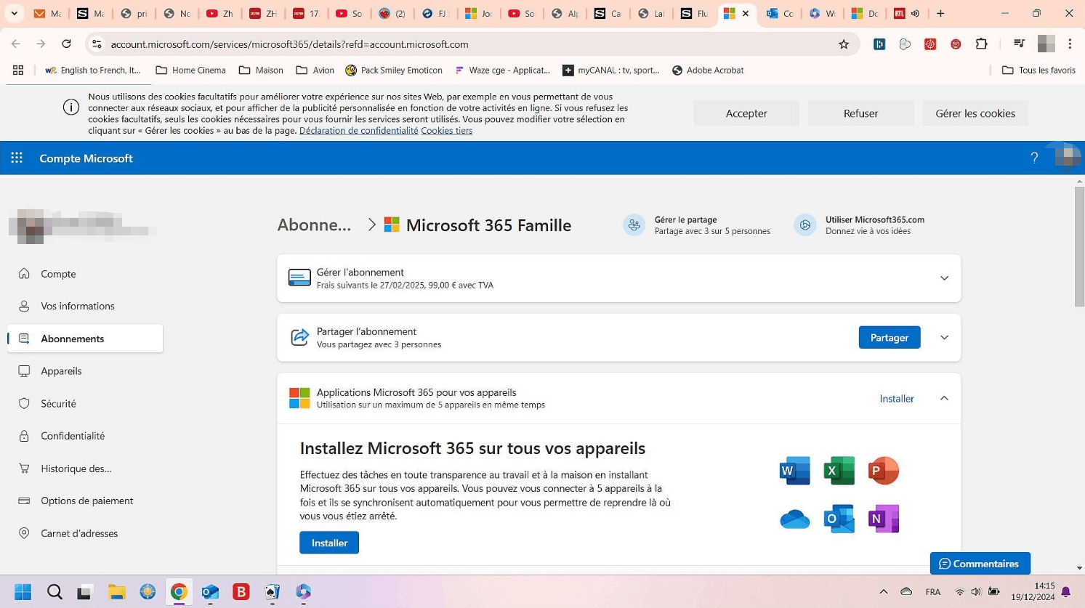View site information icon in address bar
The width and height of the screenshot is (1085, 608).
coord(97,44)
